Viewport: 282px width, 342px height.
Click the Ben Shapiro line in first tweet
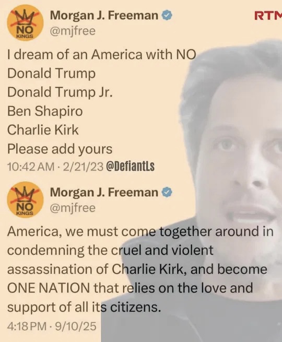45,111
